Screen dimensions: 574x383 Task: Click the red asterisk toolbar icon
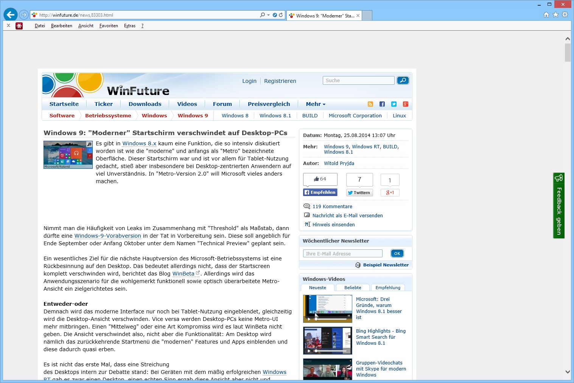tap(19, 26)
